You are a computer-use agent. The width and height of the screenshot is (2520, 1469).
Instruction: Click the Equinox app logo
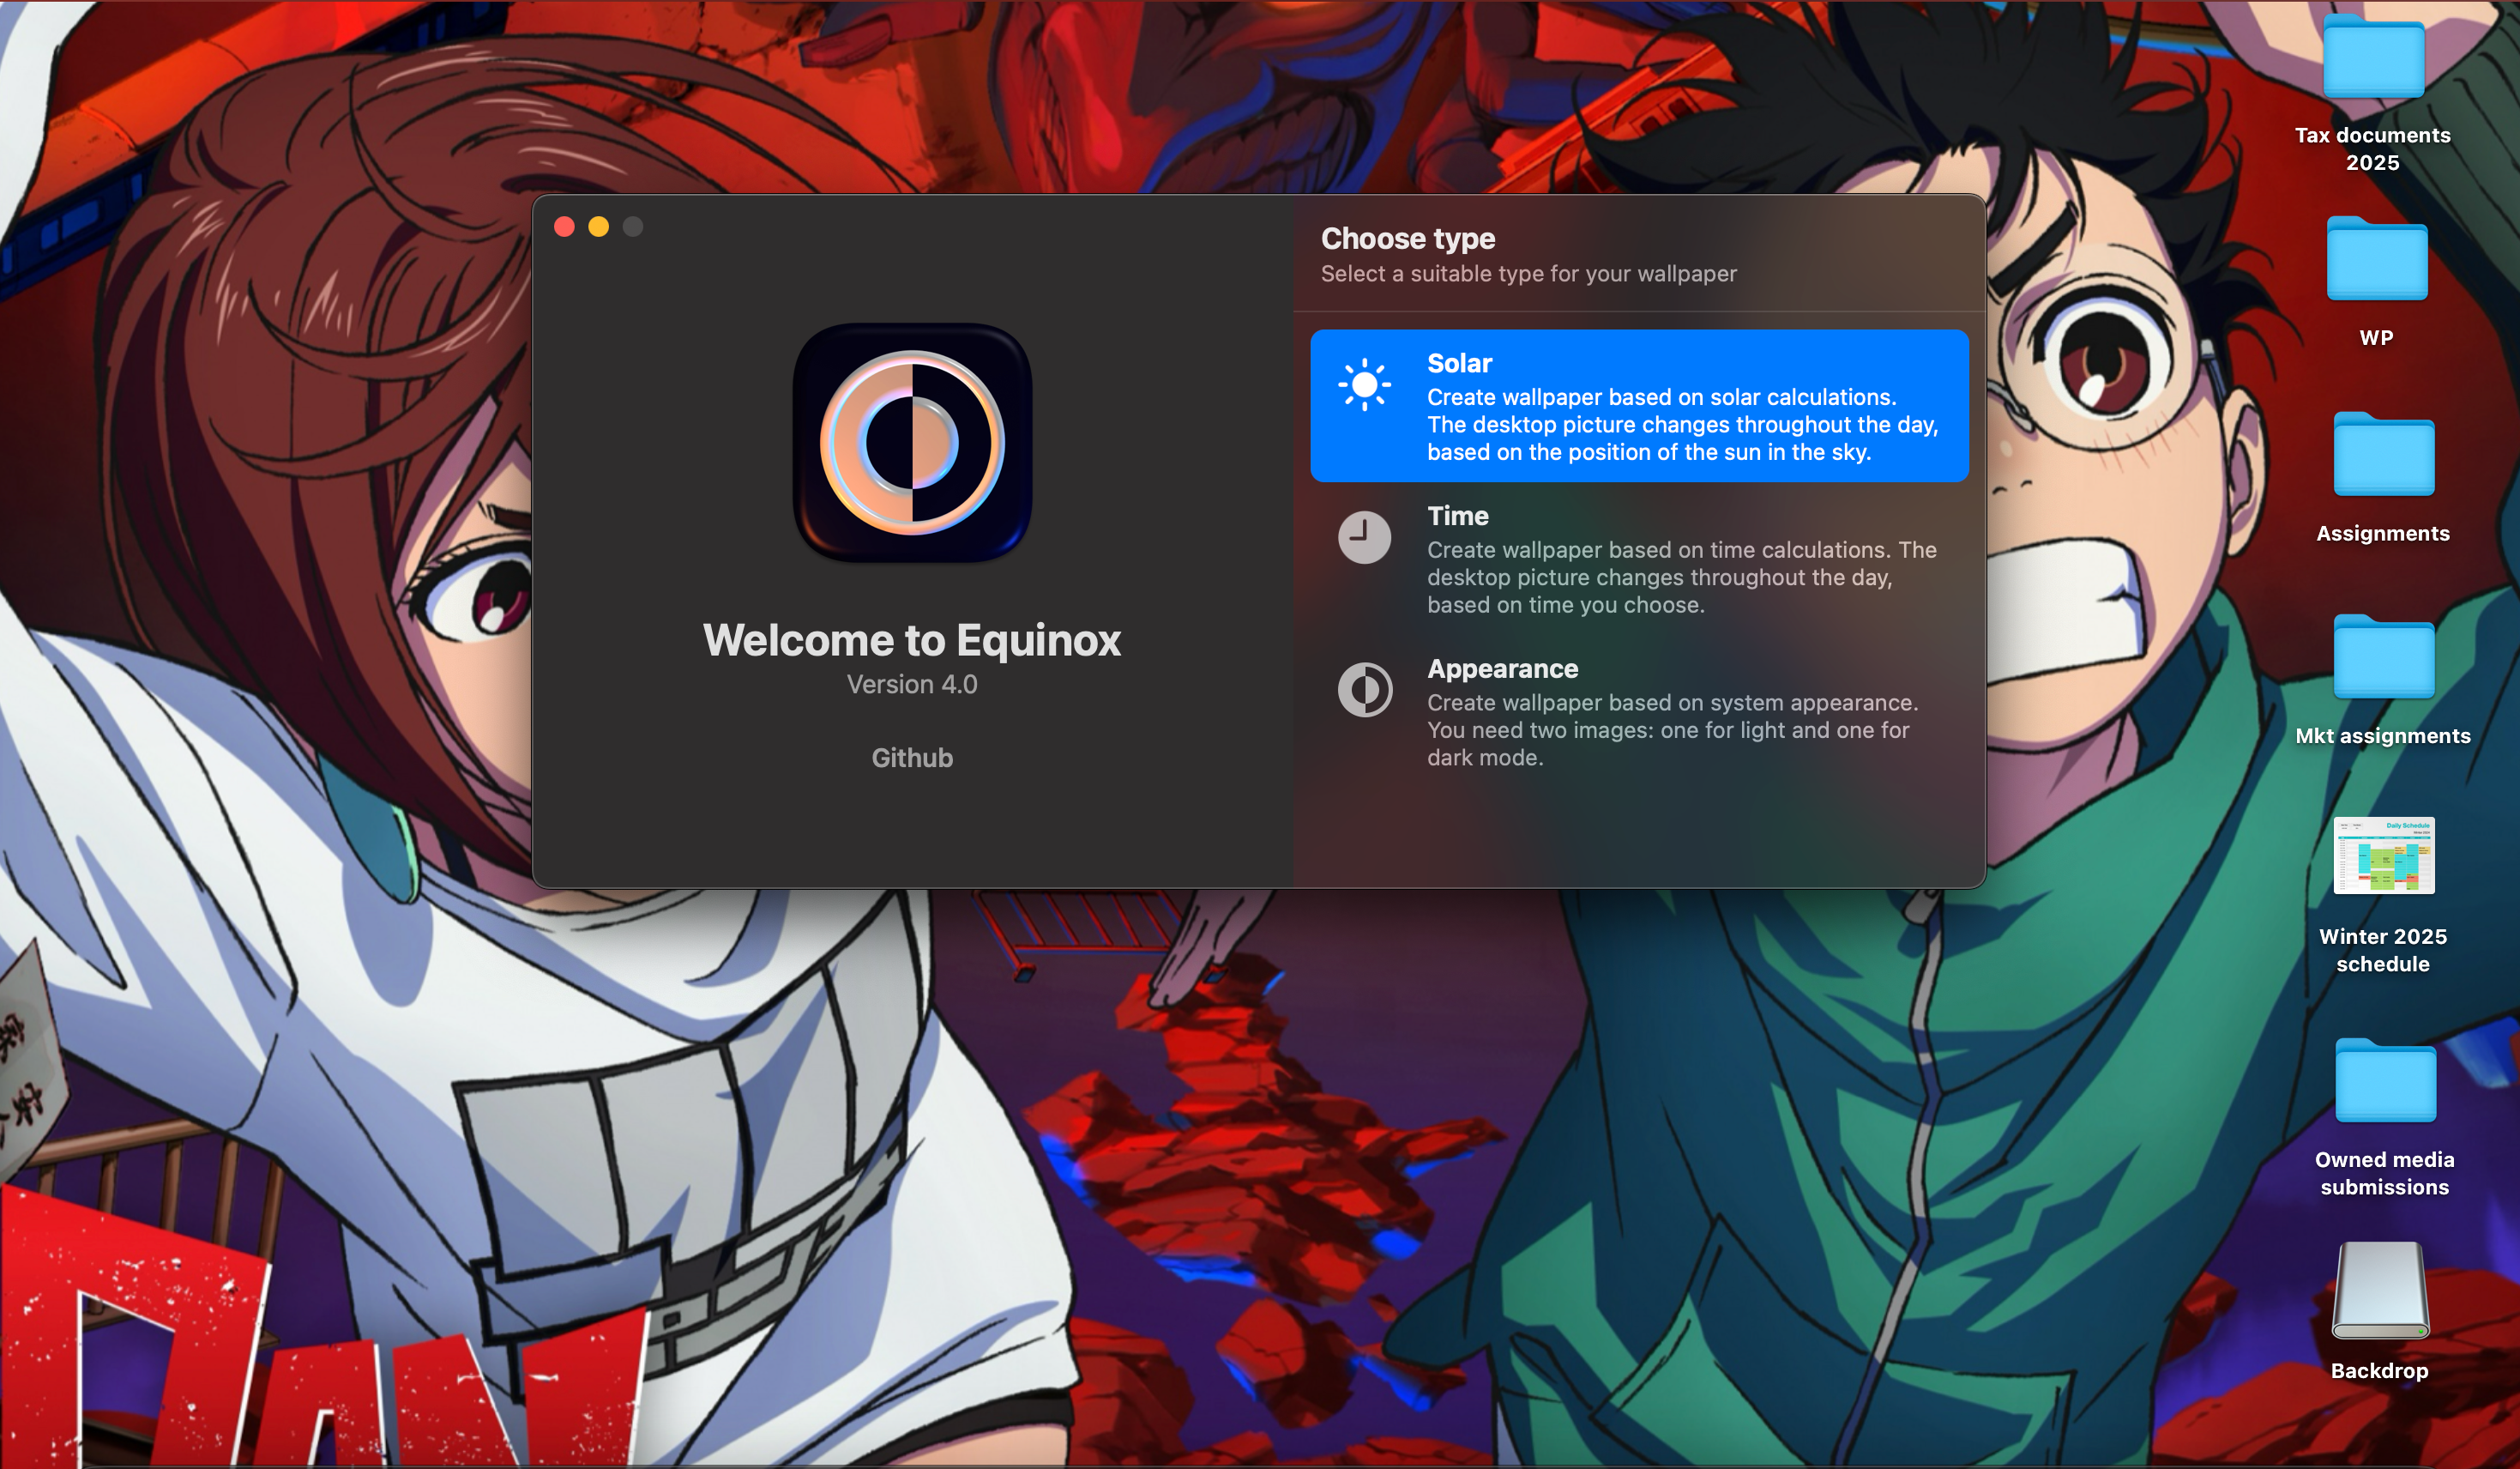tap(912, 442)
